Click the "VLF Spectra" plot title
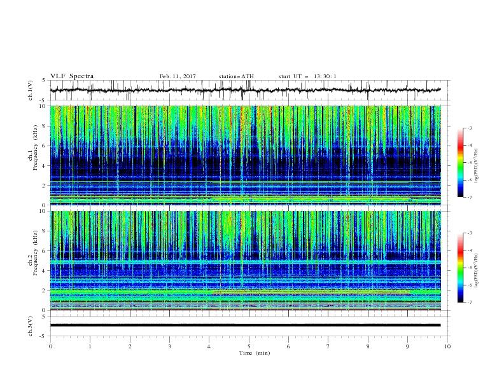This screenshot has height=389, width=504. point(72,76)
